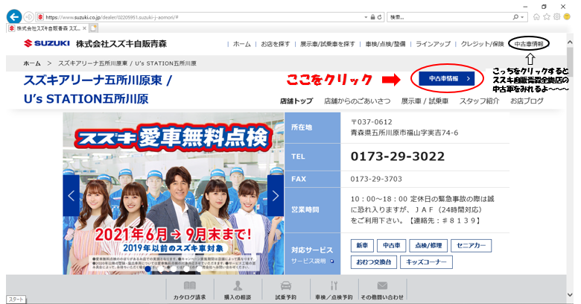The image size is (581, 304).
Task: Close the current browser tab
Action: [x=84, y=28]
